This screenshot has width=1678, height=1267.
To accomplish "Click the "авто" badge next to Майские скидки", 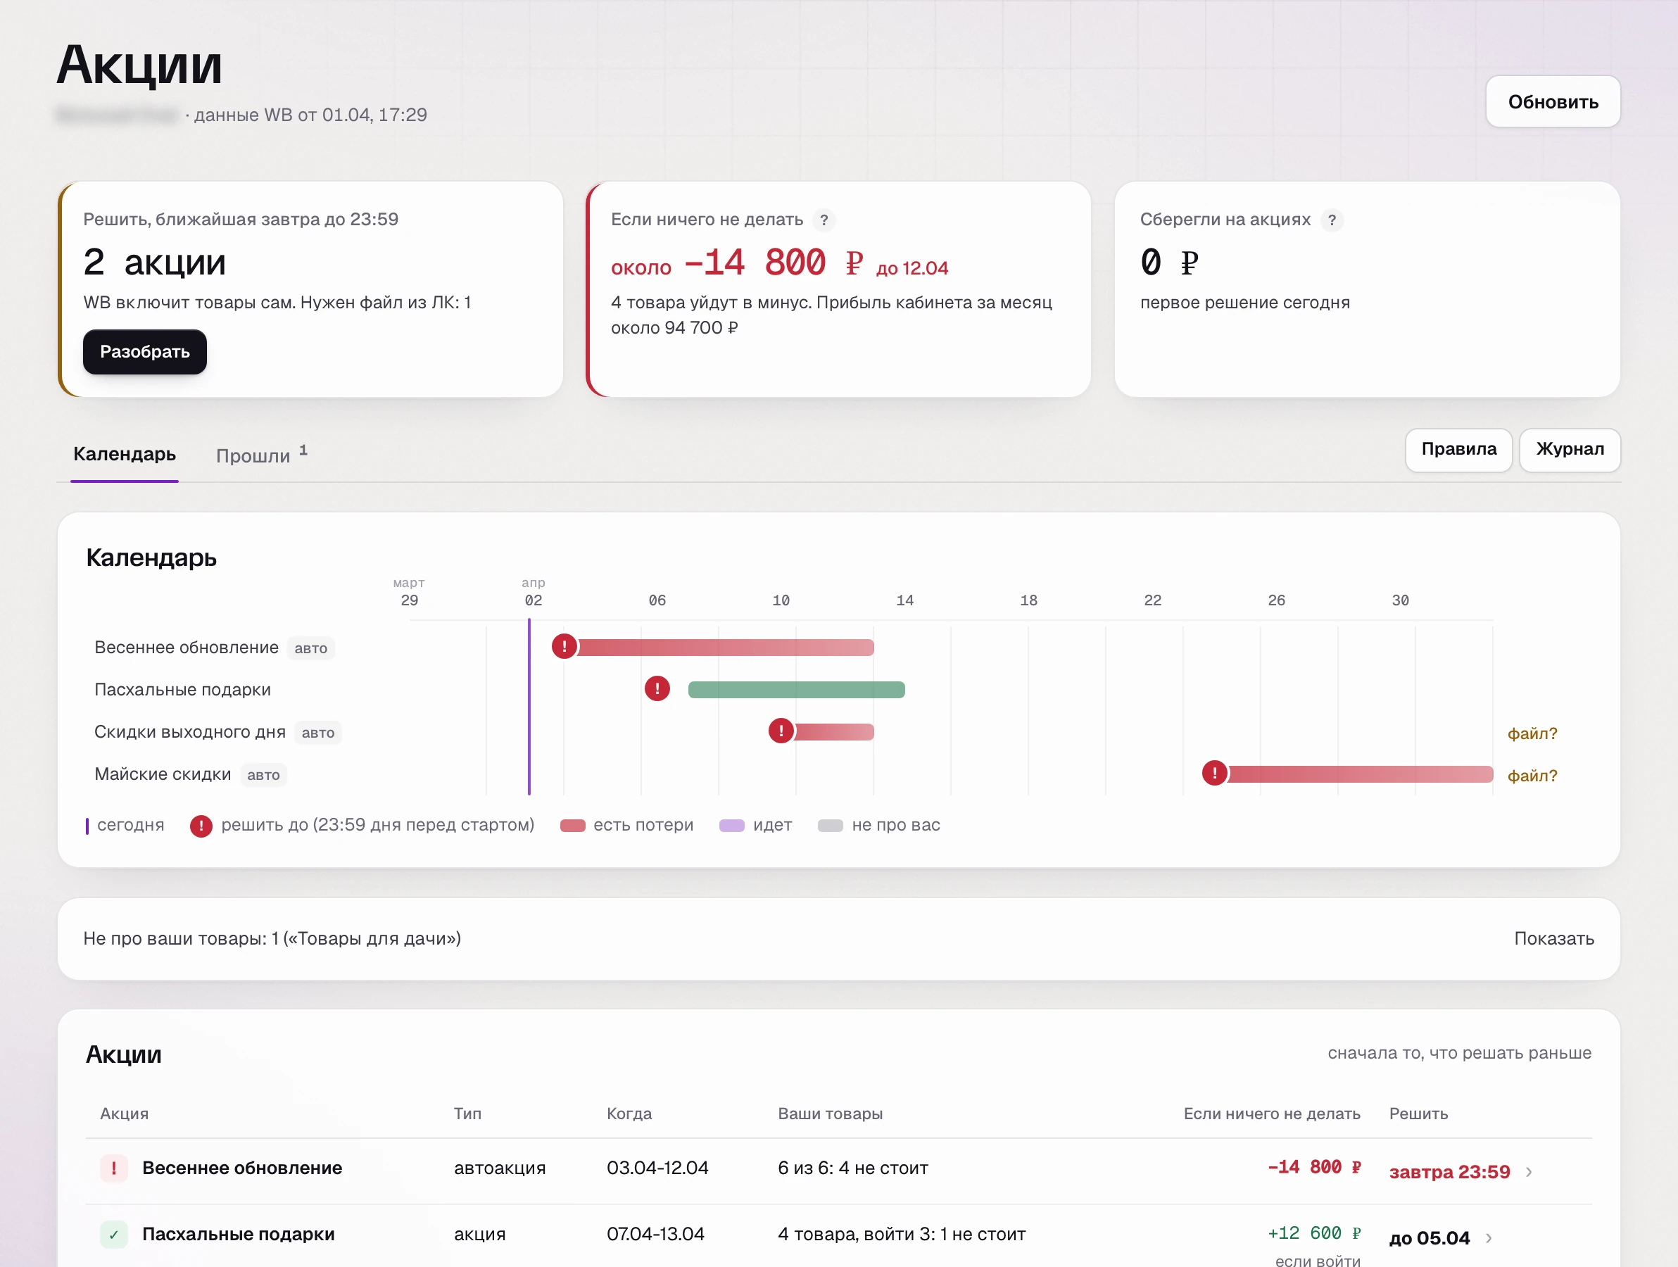I will pos(263,774).
